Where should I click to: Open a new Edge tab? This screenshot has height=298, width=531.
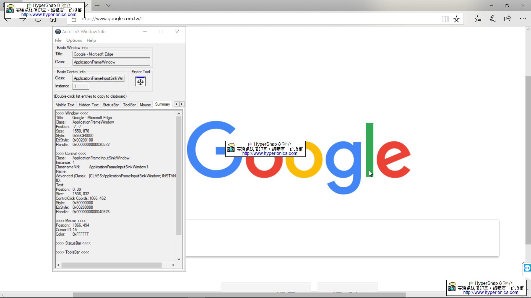click(x=97, y=6)
